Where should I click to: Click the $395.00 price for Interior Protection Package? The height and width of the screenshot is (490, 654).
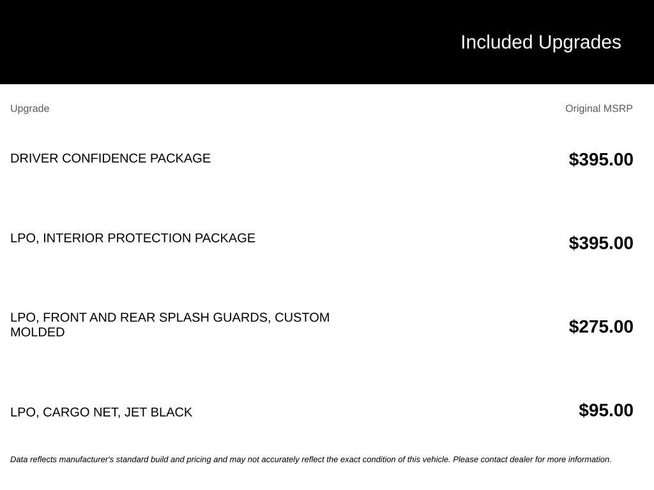click(600, 243)
